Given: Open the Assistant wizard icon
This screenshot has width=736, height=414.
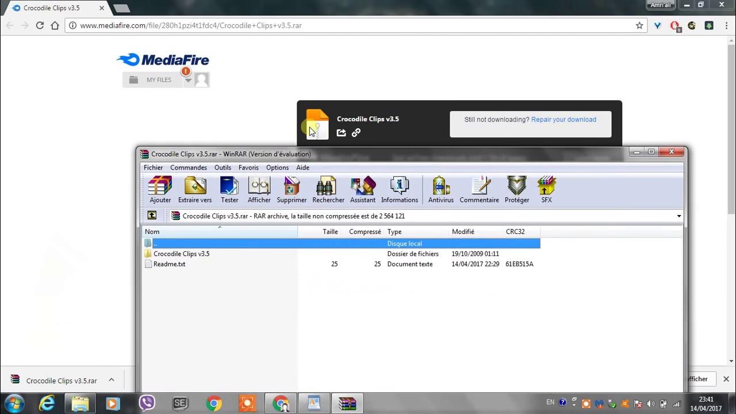Looking at the screenshot, I should coord(363,190).
